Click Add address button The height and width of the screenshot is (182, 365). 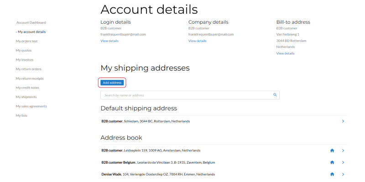point(112,83)
